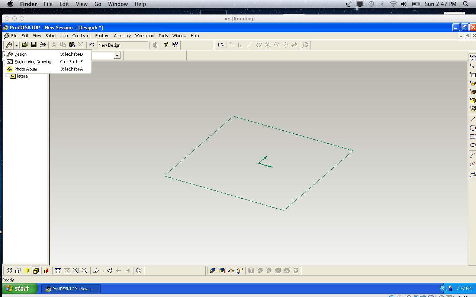This screenshot has width=476, height=297.
Task: Click the smiley face toolbar icon
Action: (139, 271)
